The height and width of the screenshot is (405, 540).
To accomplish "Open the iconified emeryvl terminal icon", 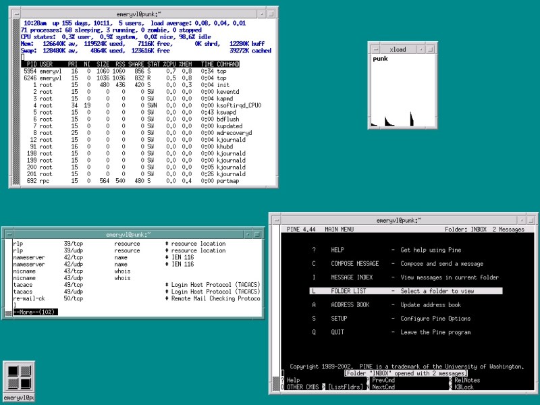I will click(18, 378).
